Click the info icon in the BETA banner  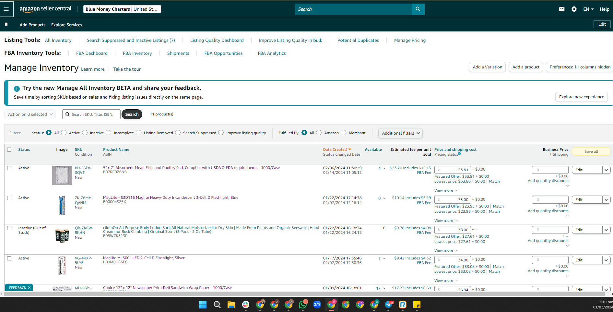(x=17, y=89)
